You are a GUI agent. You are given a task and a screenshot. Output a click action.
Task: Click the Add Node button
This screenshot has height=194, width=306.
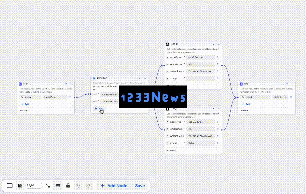114,185
